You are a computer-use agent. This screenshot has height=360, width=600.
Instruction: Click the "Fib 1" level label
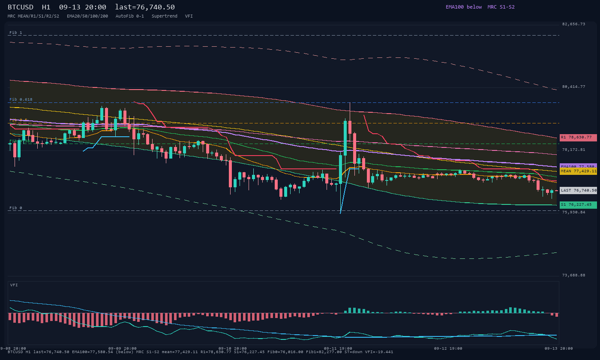point(16,33)
